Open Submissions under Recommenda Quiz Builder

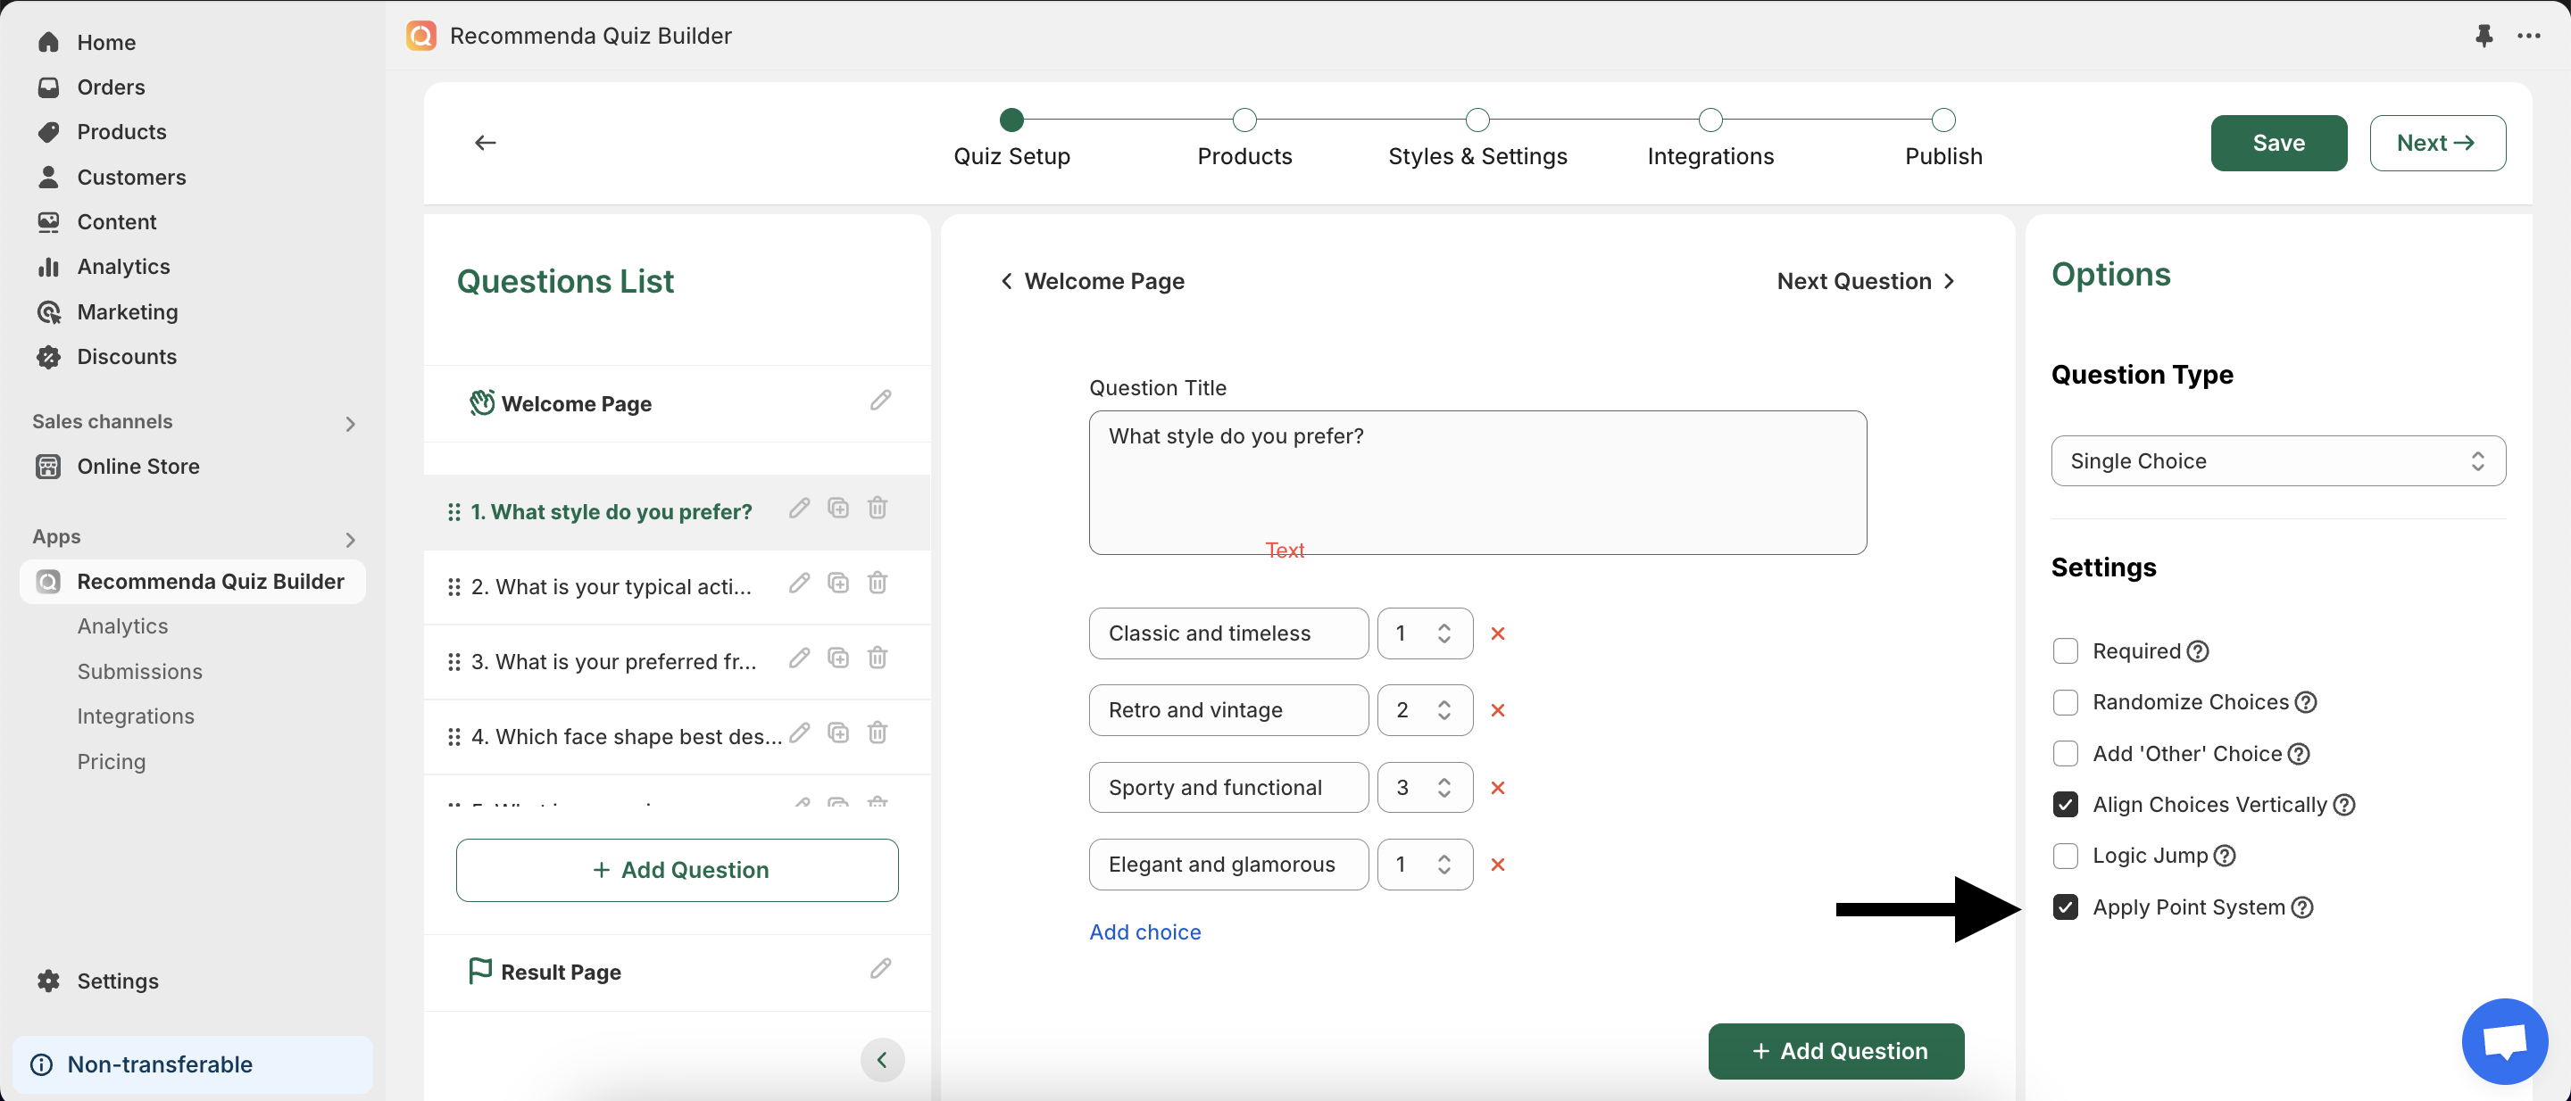(x=140, y=671)
